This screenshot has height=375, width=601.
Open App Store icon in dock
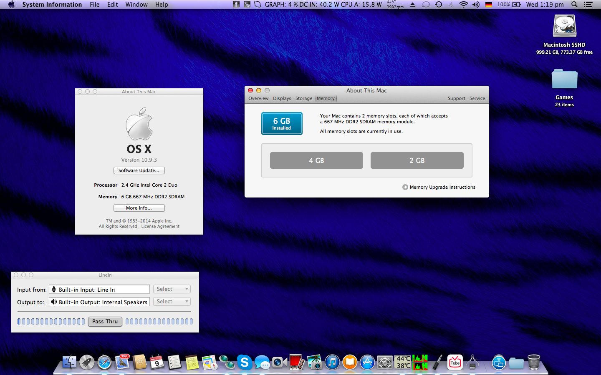coord(367,362)
